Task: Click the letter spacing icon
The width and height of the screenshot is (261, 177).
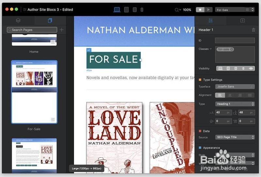Action: click(211, 121)
